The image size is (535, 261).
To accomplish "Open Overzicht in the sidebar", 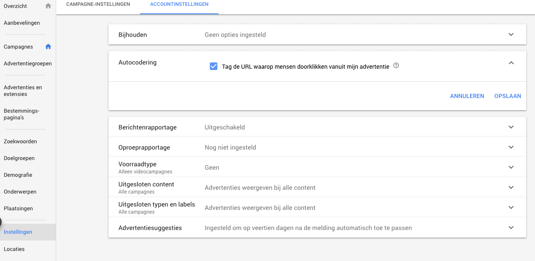I will (16, 6).
